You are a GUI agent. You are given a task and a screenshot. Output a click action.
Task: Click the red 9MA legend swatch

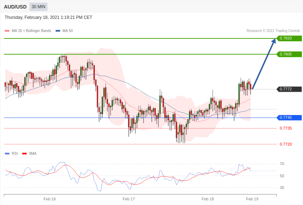click(x=24, y=154)
